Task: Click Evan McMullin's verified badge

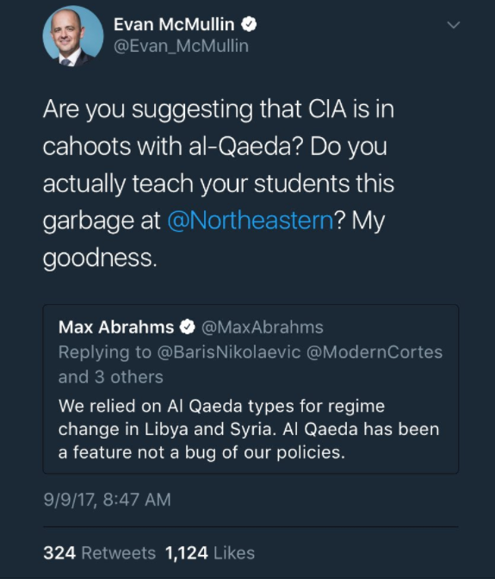Action: [x=249, y=24]
